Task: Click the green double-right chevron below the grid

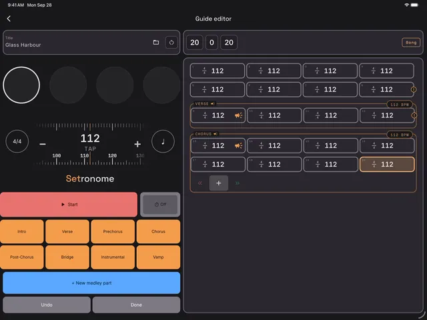Action: 238,183
